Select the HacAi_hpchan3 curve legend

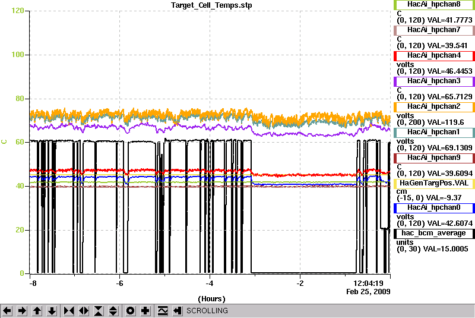click(x=434, y=81)
